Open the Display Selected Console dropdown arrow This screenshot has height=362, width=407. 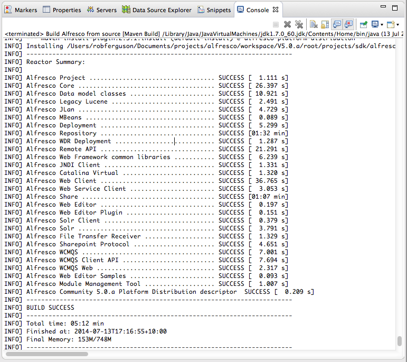pyautogui.click(x=382, y=25)
